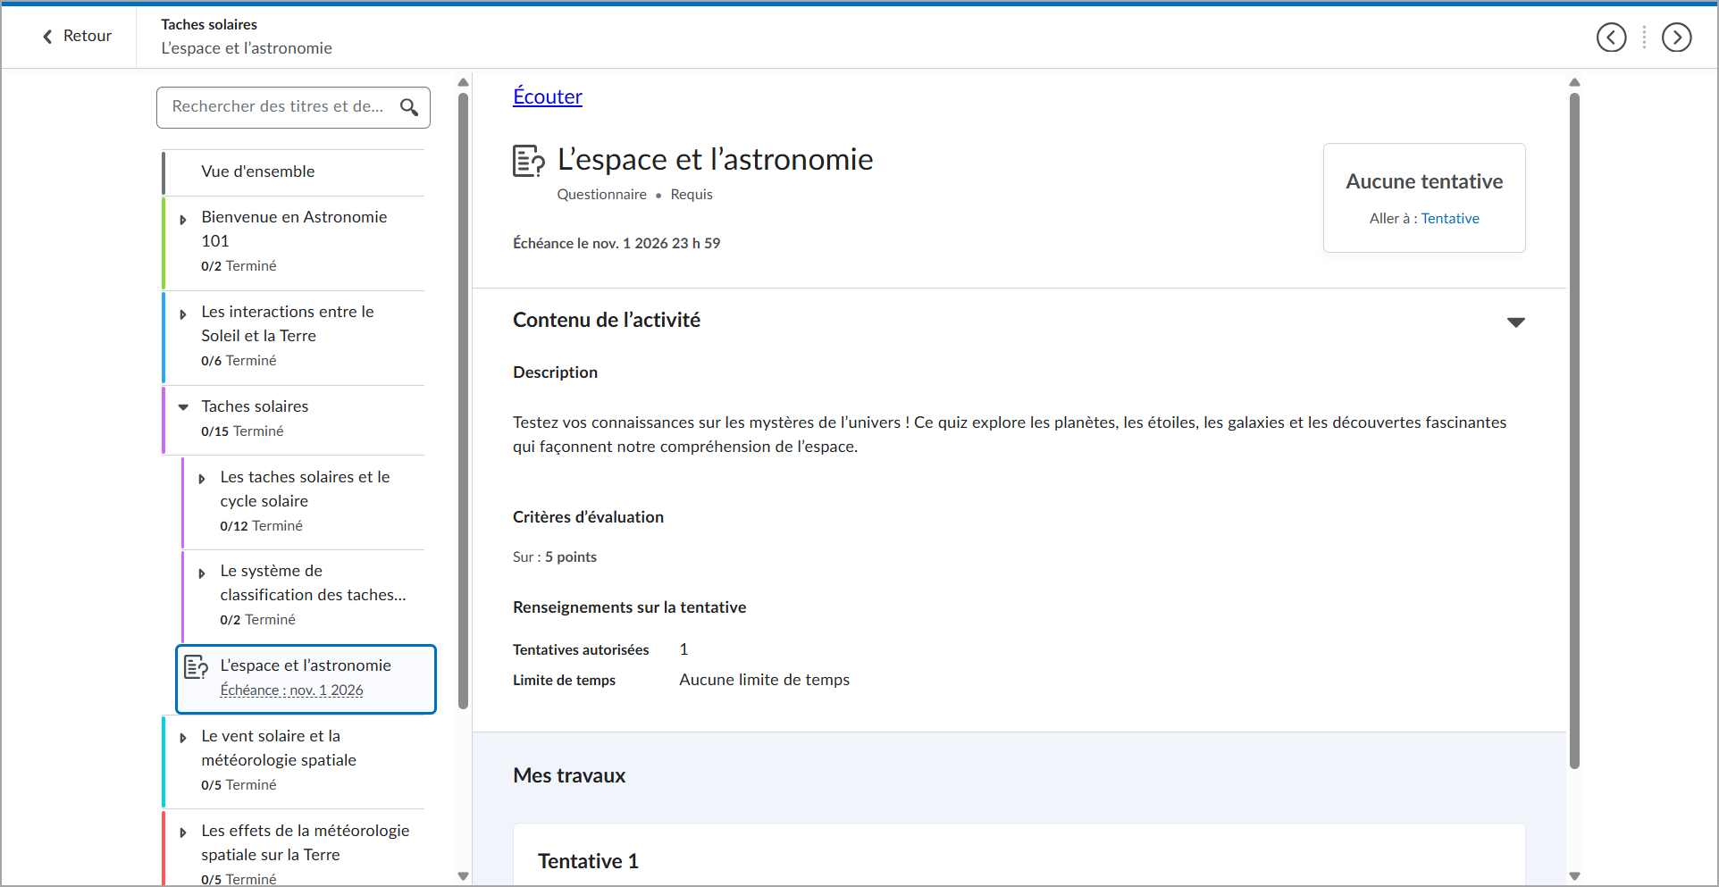Click the quiz icon in sidebar item
1719x887 pixels.
(197, 667)
